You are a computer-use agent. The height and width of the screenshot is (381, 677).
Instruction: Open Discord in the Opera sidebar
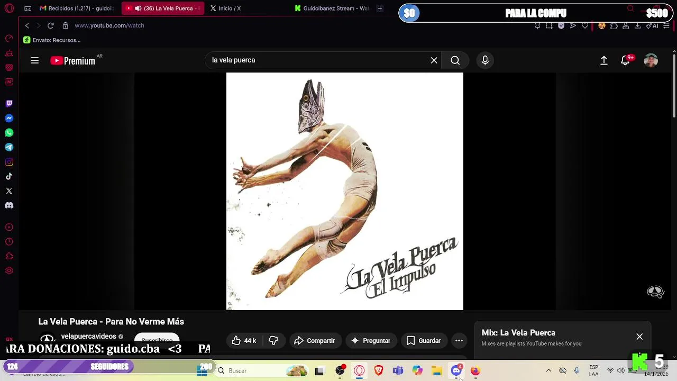pos(9,205)
